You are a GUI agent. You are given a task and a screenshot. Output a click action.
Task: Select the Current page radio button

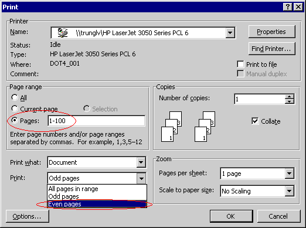(15, 108)
